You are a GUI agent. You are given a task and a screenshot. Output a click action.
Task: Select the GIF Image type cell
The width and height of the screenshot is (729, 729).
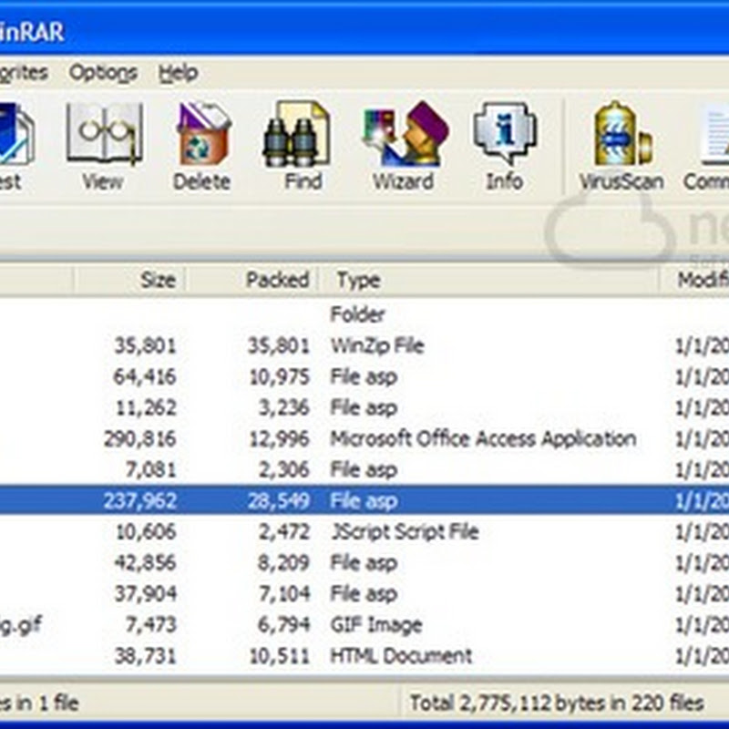pyautogui.click(x=375, y=625)
